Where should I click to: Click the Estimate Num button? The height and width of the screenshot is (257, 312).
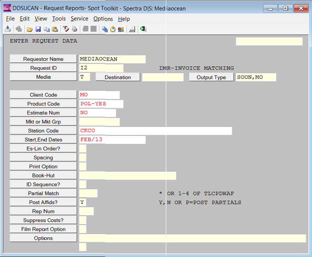click(43, 113)
